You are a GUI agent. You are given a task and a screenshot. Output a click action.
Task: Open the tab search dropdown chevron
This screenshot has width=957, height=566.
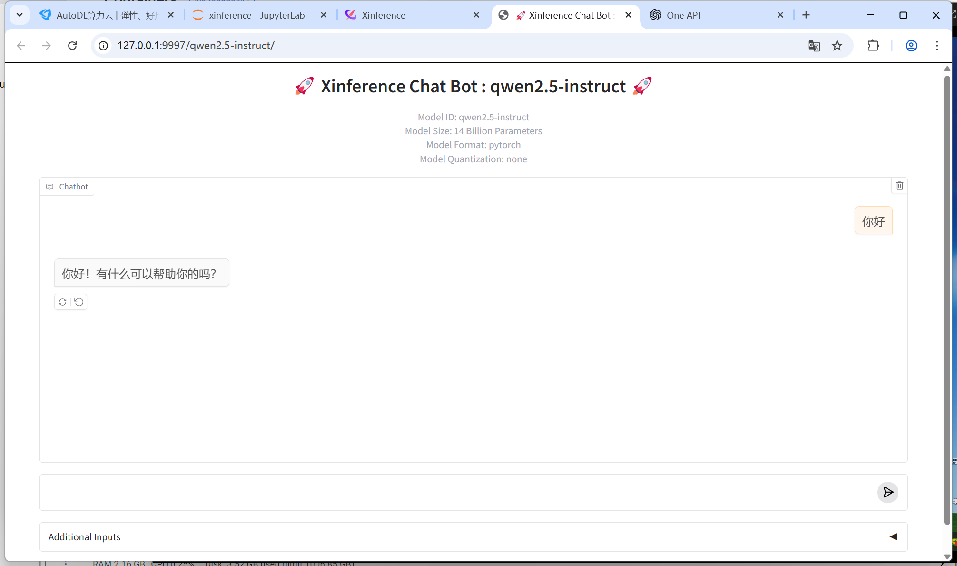(20, 15)
